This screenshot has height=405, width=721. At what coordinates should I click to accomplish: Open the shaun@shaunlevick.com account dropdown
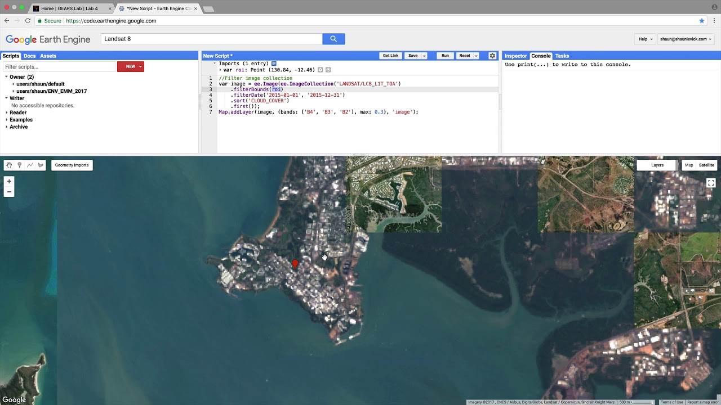(686, 39)
